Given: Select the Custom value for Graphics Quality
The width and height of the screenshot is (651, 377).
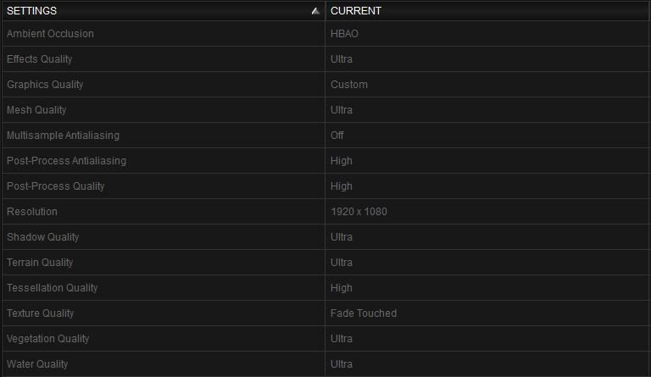Looking at the screenshot, I should coord(349,85).
